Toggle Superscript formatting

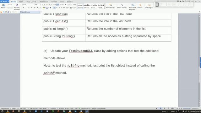(x=35, y=8)
